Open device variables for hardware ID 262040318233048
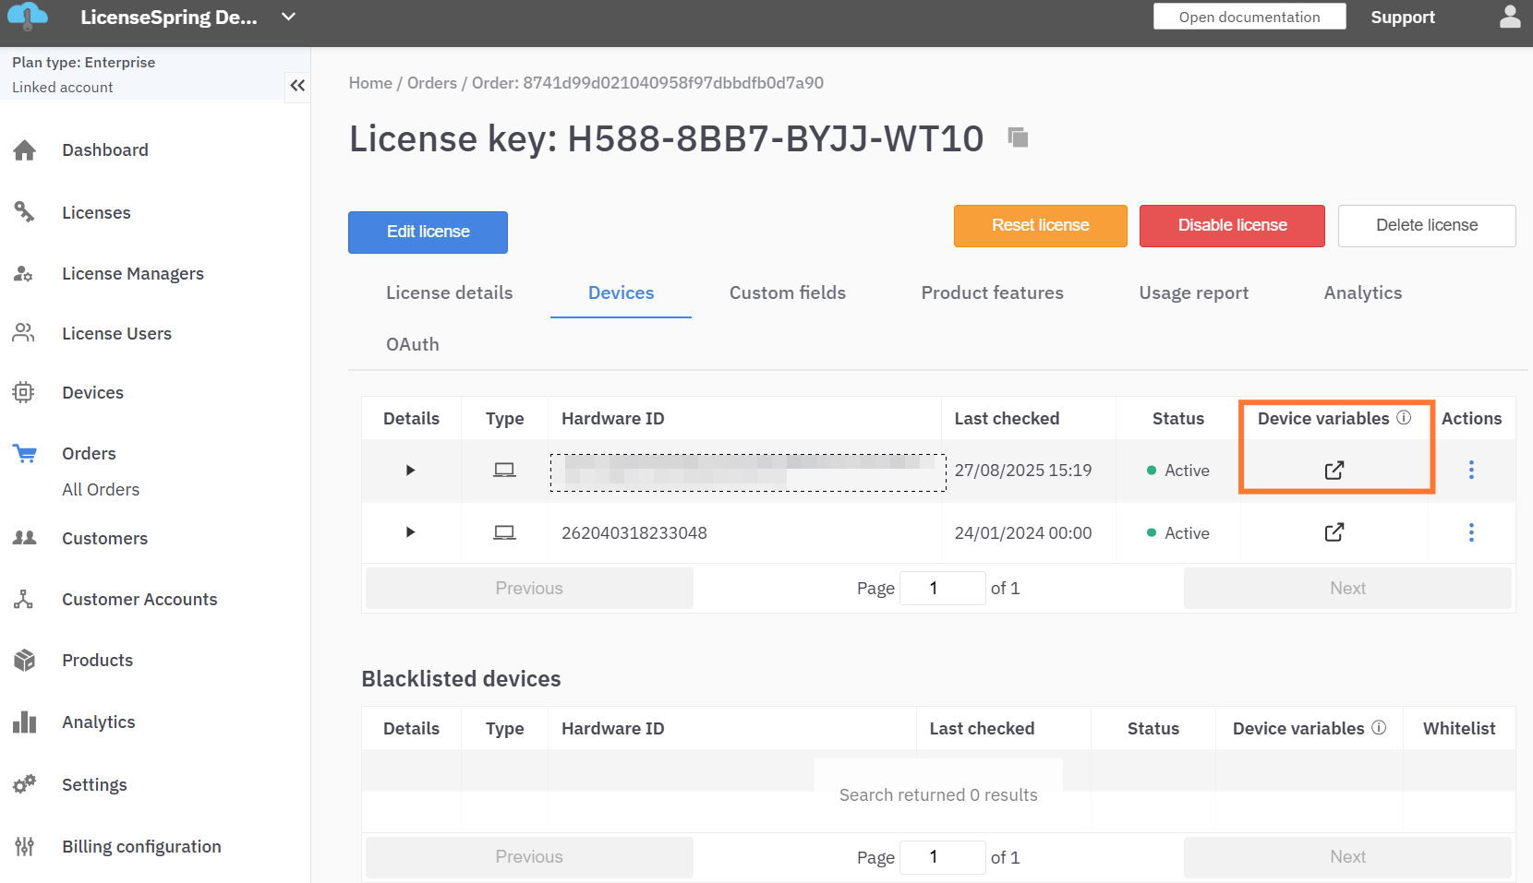Viewport: 1533px width, 883px height. [x=1334, y=532]
